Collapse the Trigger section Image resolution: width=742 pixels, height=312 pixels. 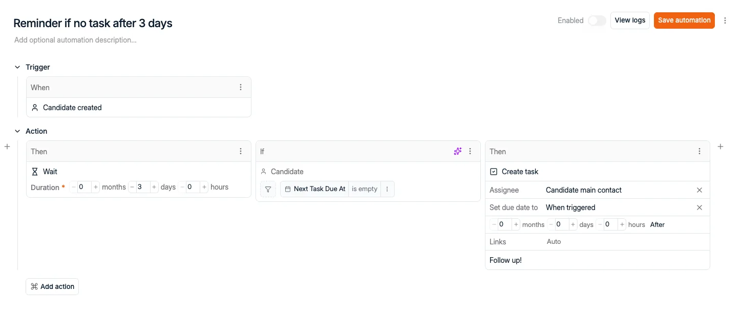click(17, 67)
